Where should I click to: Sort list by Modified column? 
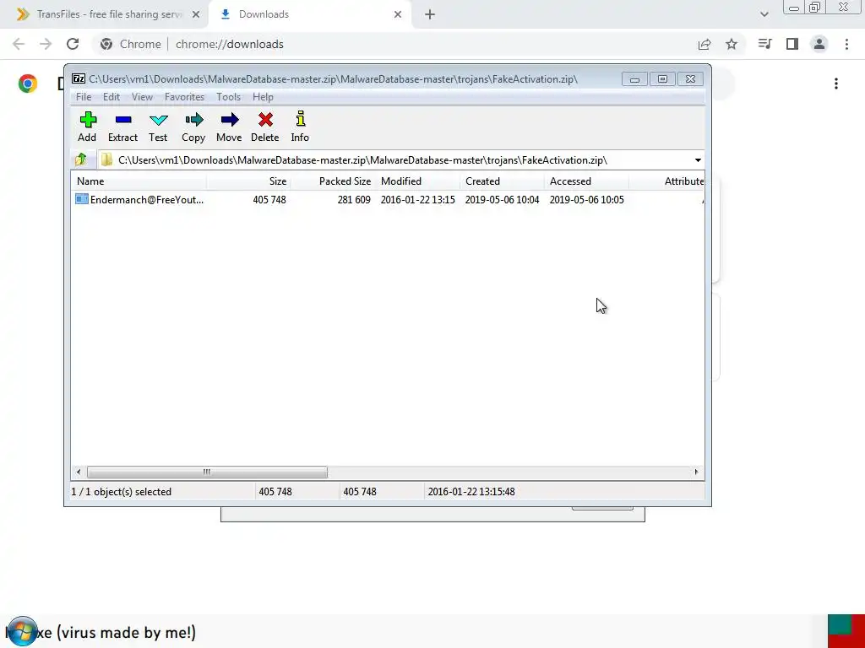[x=417, y=181]
